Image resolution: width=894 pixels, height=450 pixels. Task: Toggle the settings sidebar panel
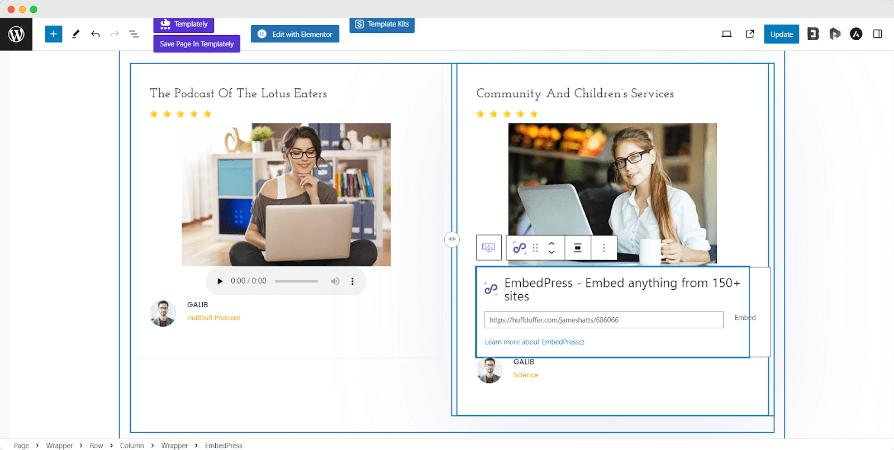point(878,34)
